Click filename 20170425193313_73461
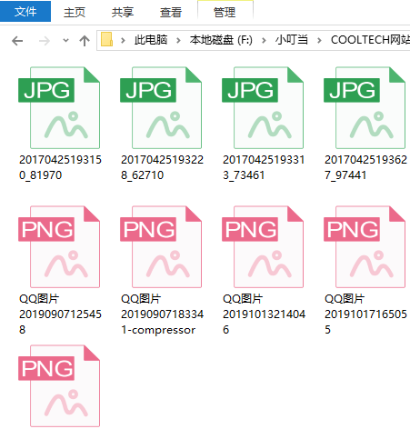The height and width of the screenshot is (429, 410). tap(264, 167)
